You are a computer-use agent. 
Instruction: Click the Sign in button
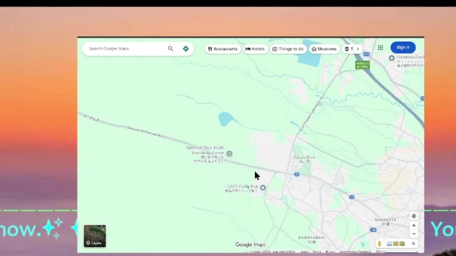coord(403,47)
